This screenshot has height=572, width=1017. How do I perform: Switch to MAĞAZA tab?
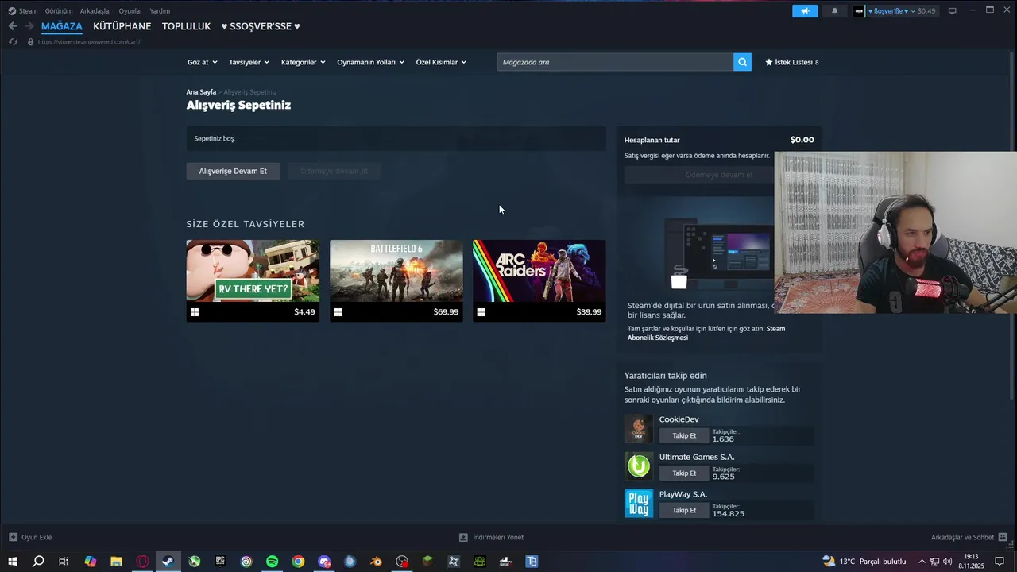click(62, 26)
